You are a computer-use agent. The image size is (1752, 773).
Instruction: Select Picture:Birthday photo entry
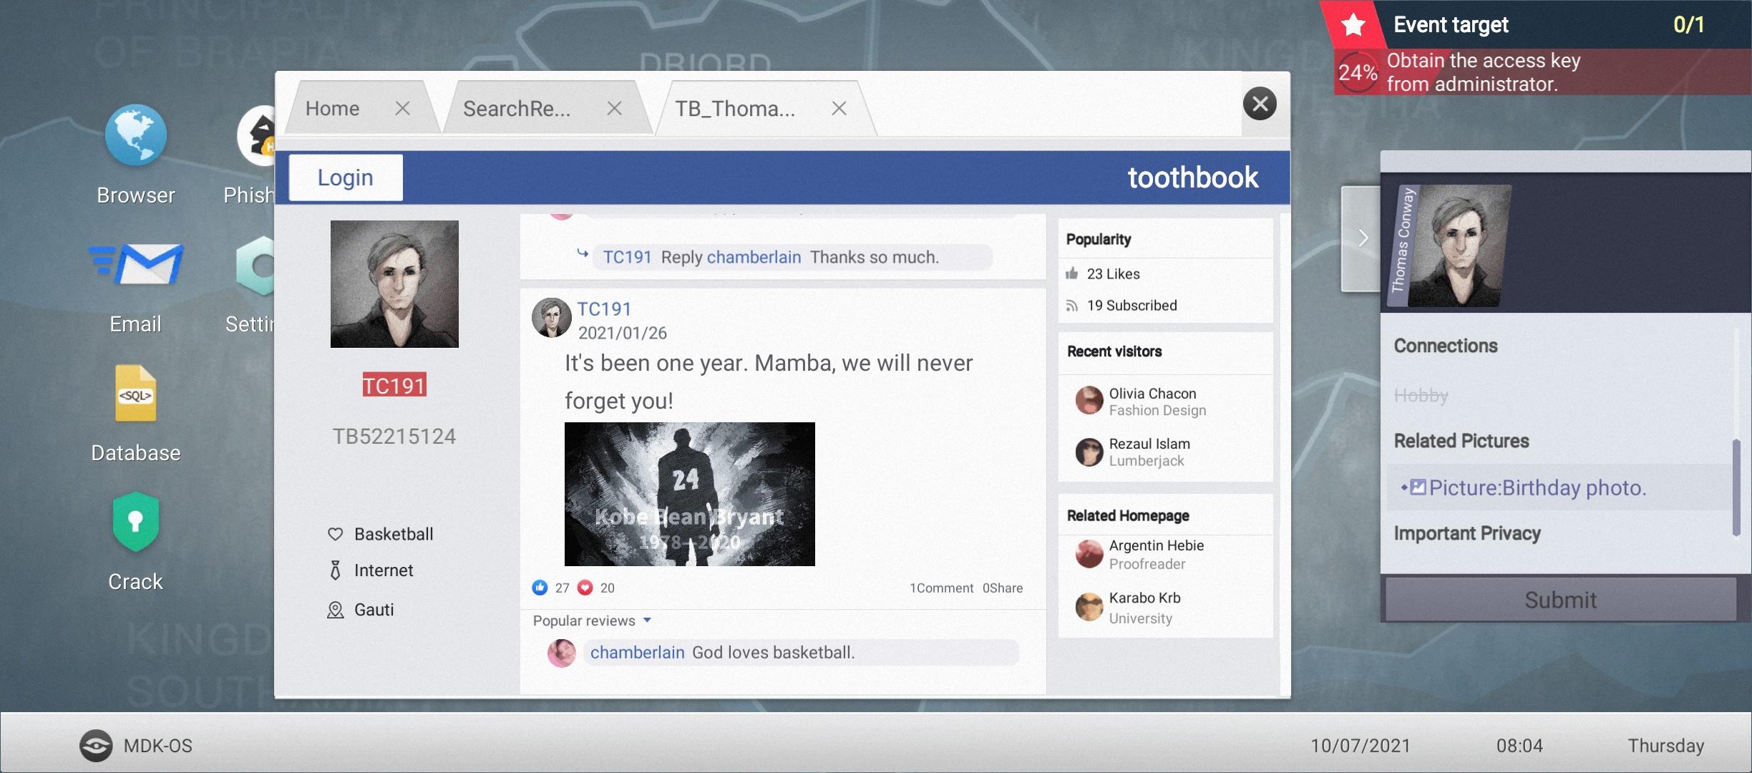click(x=1560, y=487)
